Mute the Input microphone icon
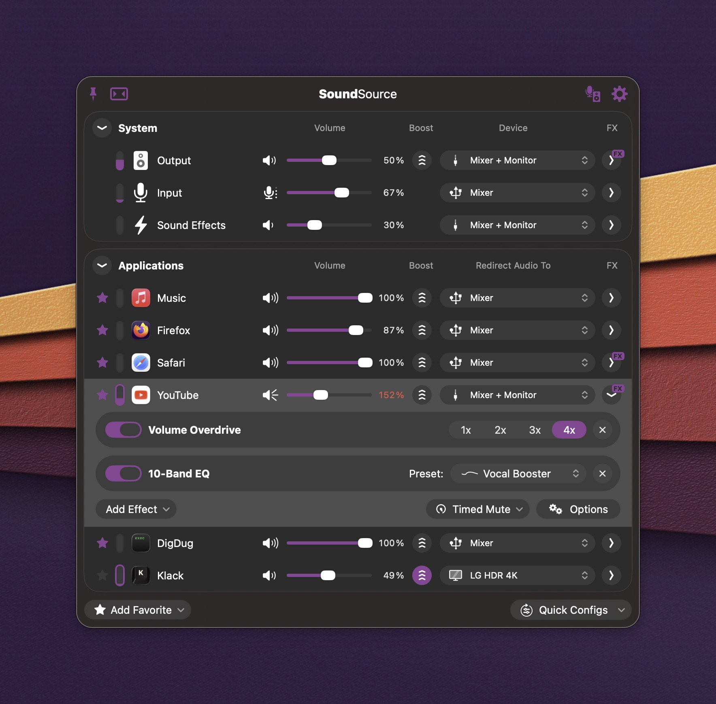Screen dimensions: 716x704 [270, 193]
